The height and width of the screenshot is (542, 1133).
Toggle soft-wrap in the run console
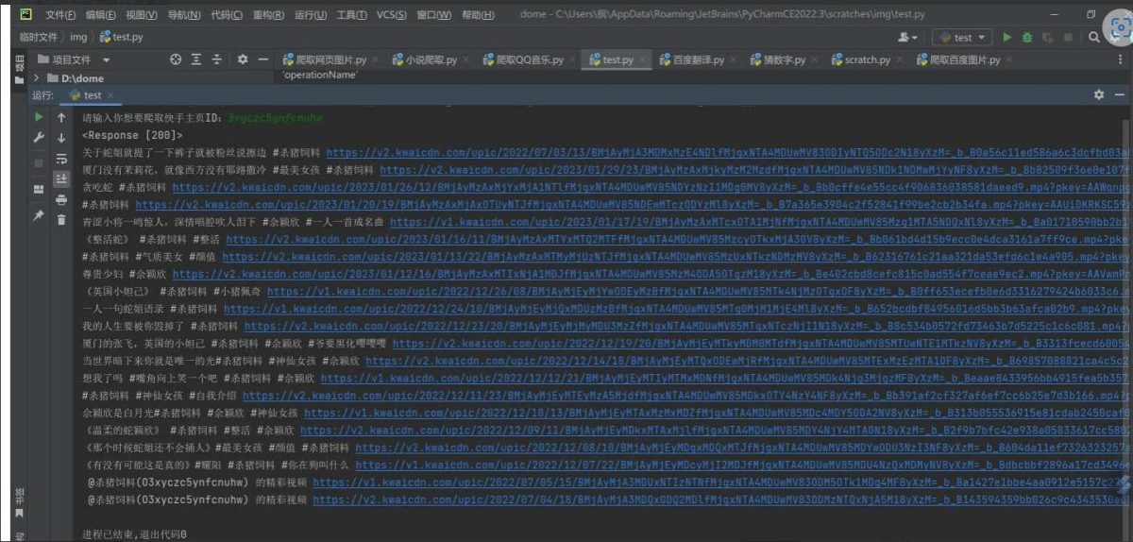click(x=61, y=159)
